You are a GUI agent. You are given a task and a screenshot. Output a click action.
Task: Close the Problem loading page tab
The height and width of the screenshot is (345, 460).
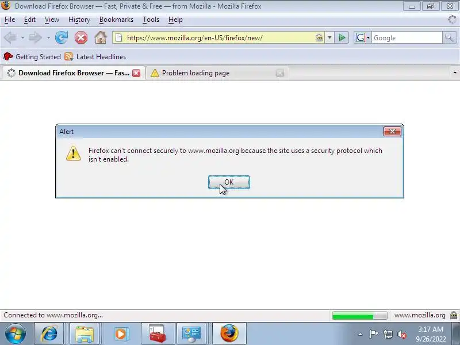[x=280, y=73]
